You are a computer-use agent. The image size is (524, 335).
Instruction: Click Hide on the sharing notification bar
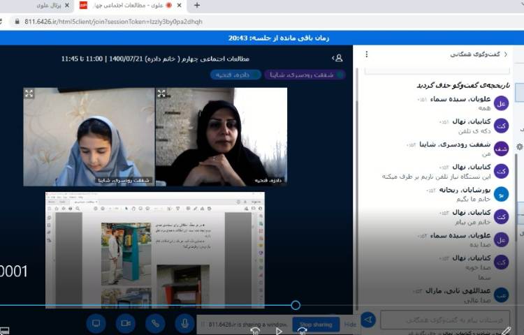[x=350, y=325]
